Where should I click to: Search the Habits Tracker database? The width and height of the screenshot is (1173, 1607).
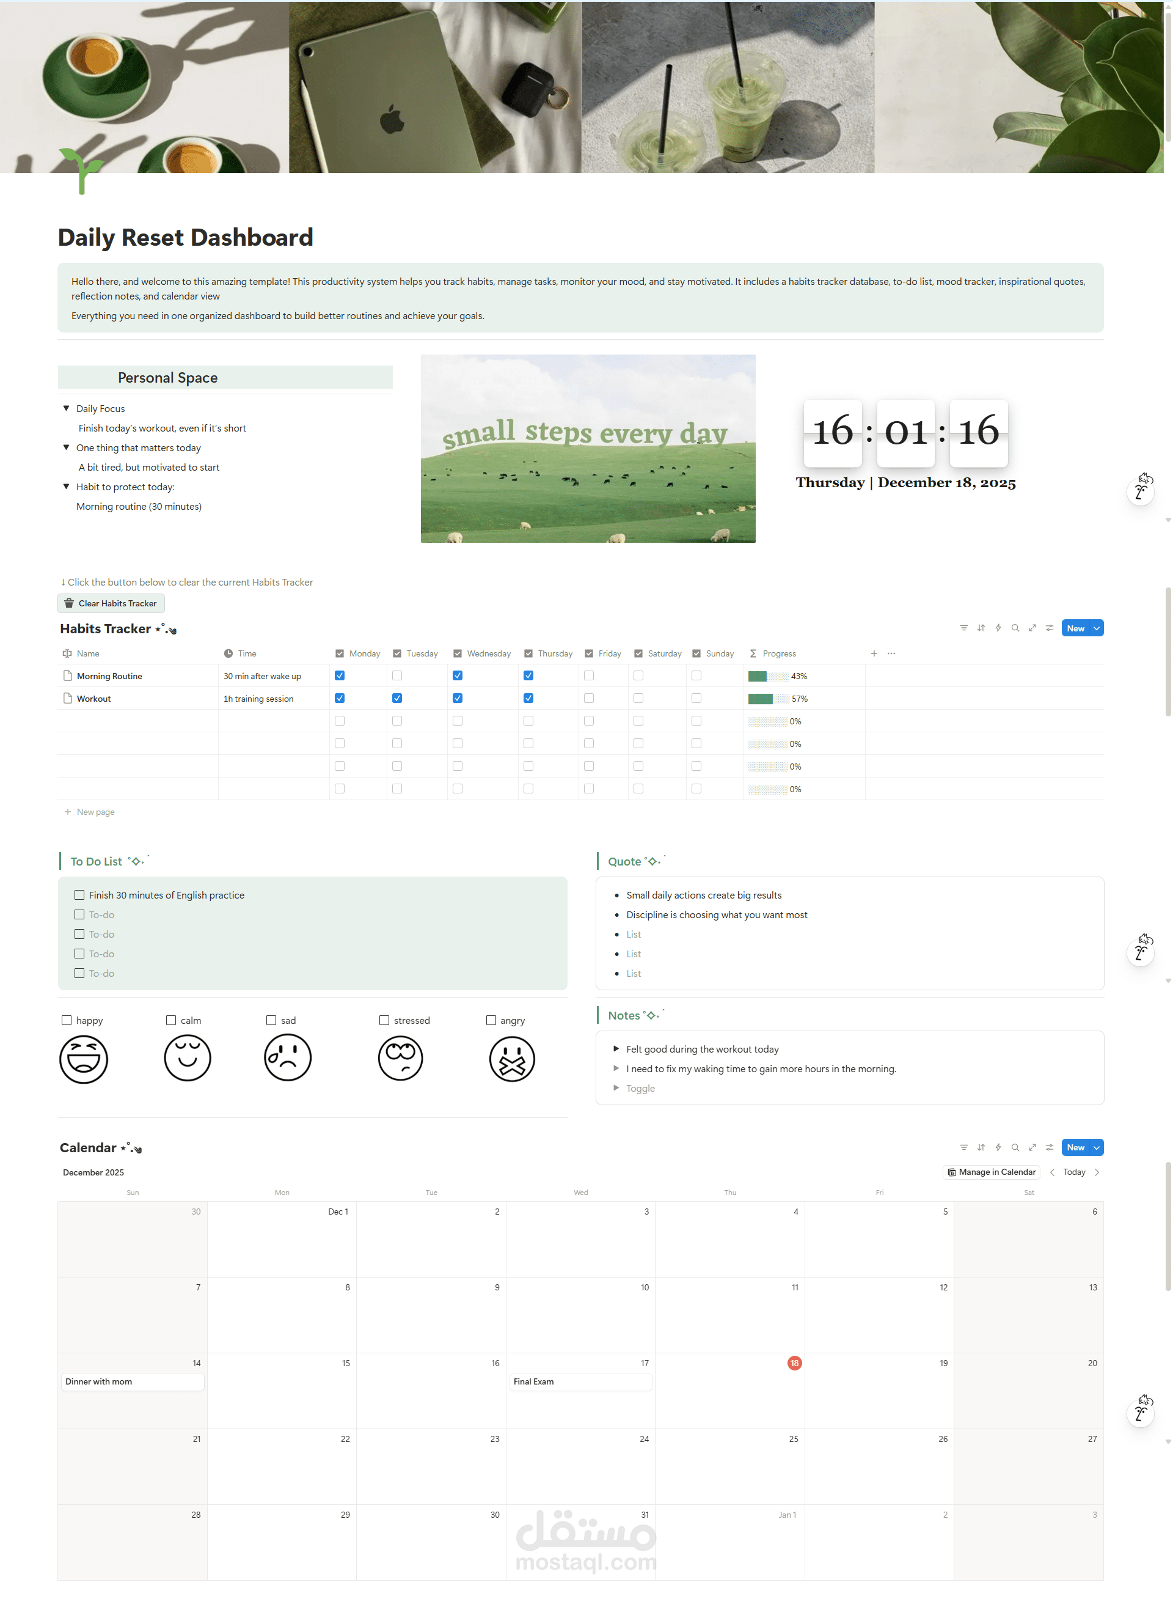1015,628
